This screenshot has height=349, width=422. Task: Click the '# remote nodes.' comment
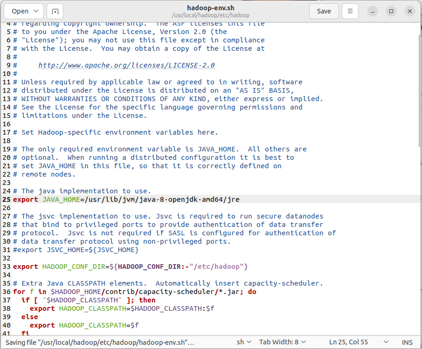(44, 174)
